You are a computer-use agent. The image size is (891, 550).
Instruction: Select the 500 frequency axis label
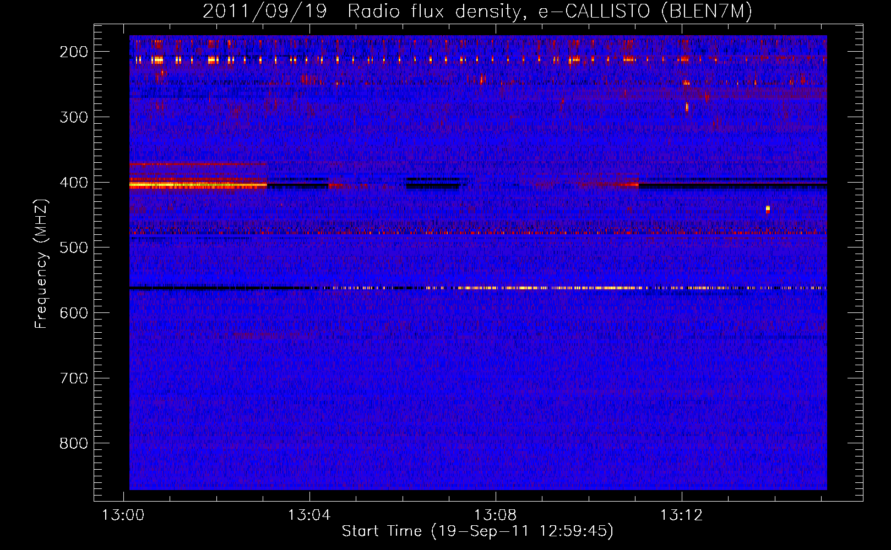click(x=74, y=248)
